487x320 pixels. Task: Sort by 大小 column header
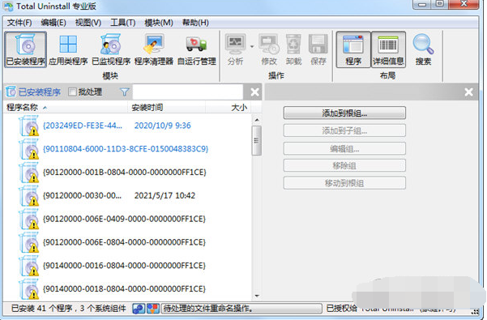click(229, 108)
